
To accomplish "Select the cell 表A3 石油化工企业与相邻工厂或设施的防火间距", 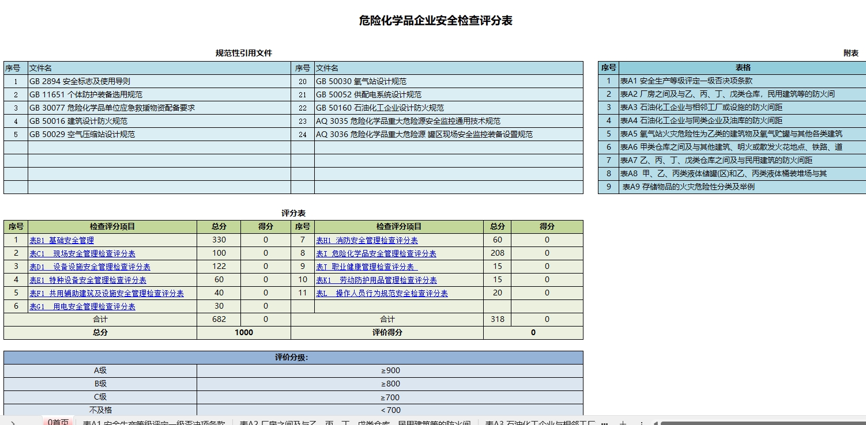I will pos(743,107).
